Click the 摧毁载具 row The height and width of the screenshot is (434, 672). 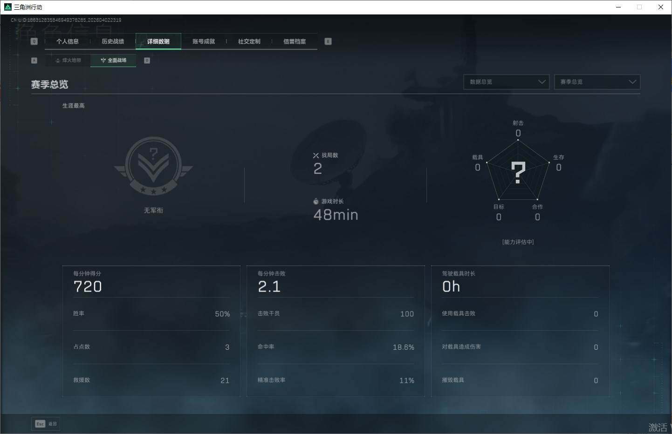[x=520, y=380]
